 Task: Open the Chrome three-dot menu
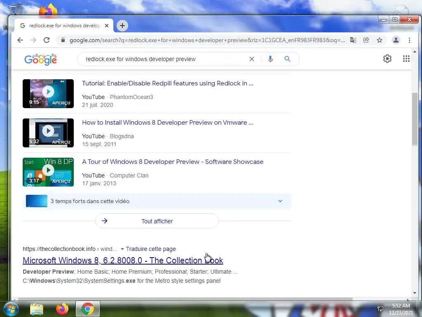[409, 40]
